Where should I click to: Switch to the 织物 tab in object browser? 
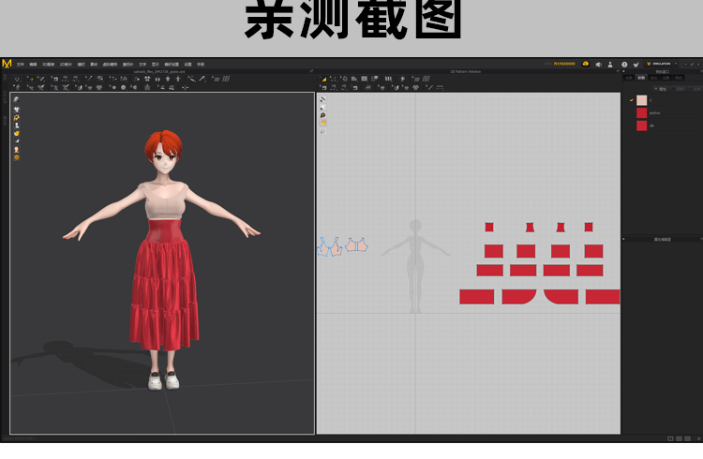642,78
